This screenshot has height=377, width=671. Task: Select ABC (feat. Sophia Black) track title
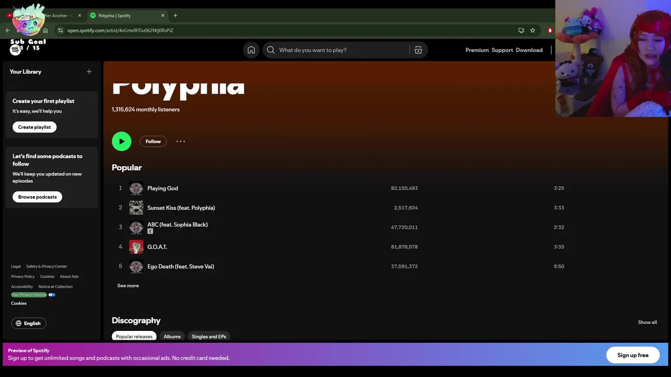pos(177,225)
